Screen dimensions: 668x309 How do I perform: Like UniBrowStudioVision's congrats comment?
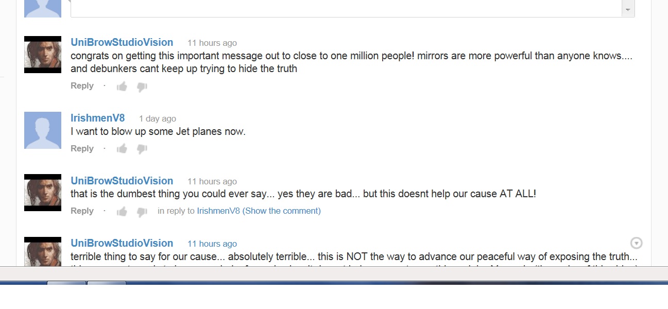[122, 87]
